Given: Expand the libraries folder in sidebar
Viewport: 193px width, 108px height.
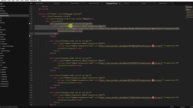Looking at the screenshot, I should point(3,70).
